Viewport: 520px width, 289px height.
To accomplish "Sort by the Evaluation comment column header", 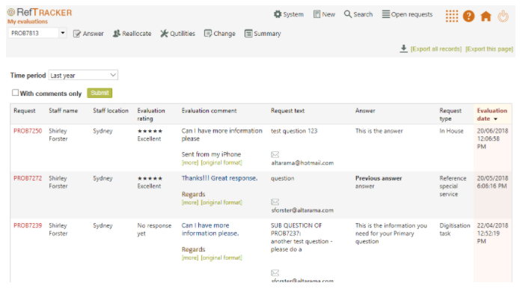I will tap(209, 111).
